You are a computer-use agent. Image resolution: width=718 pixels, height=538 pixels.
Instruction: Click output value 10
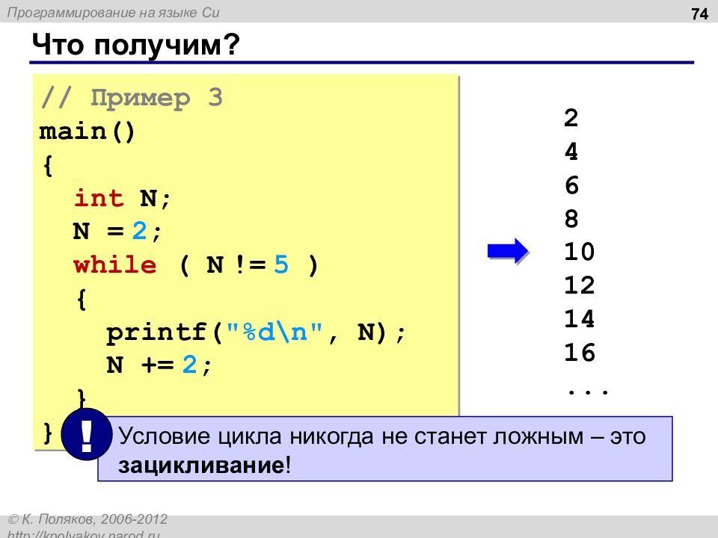[579, 252]
